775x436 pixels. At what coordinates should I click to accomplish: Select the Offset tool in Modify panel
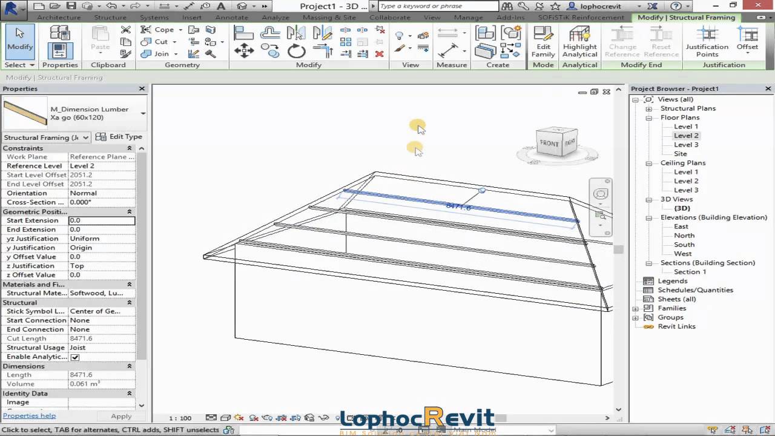(270, 33)
